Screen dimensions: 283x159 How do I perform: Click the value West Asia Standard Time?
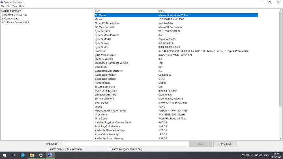coord(172,119)
